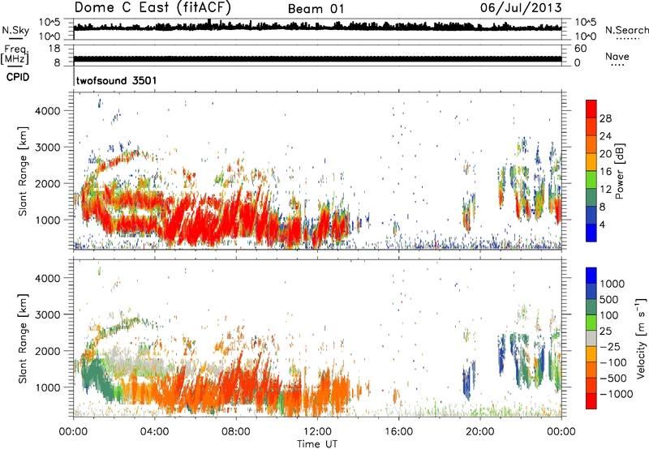Click the '18' frequency axis tick
Screen dimensions: 649x449
(x=54, y=49)
